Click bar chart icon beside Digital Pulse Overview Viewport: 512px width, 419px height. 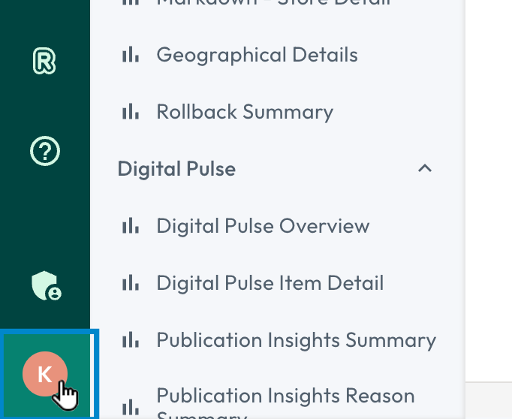pos(131,226)
